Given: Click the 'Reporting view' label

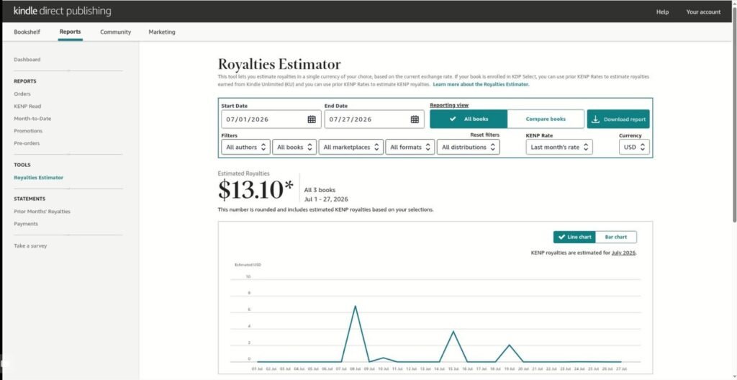Looking at the screenshot, I should 449,105.
